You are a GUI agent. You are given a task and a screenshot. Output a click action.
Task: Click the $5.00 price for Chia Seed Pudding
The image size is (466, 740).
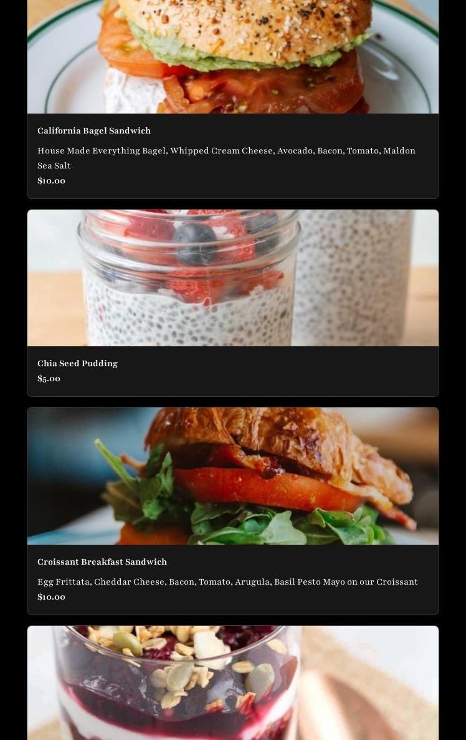[49, 379]
